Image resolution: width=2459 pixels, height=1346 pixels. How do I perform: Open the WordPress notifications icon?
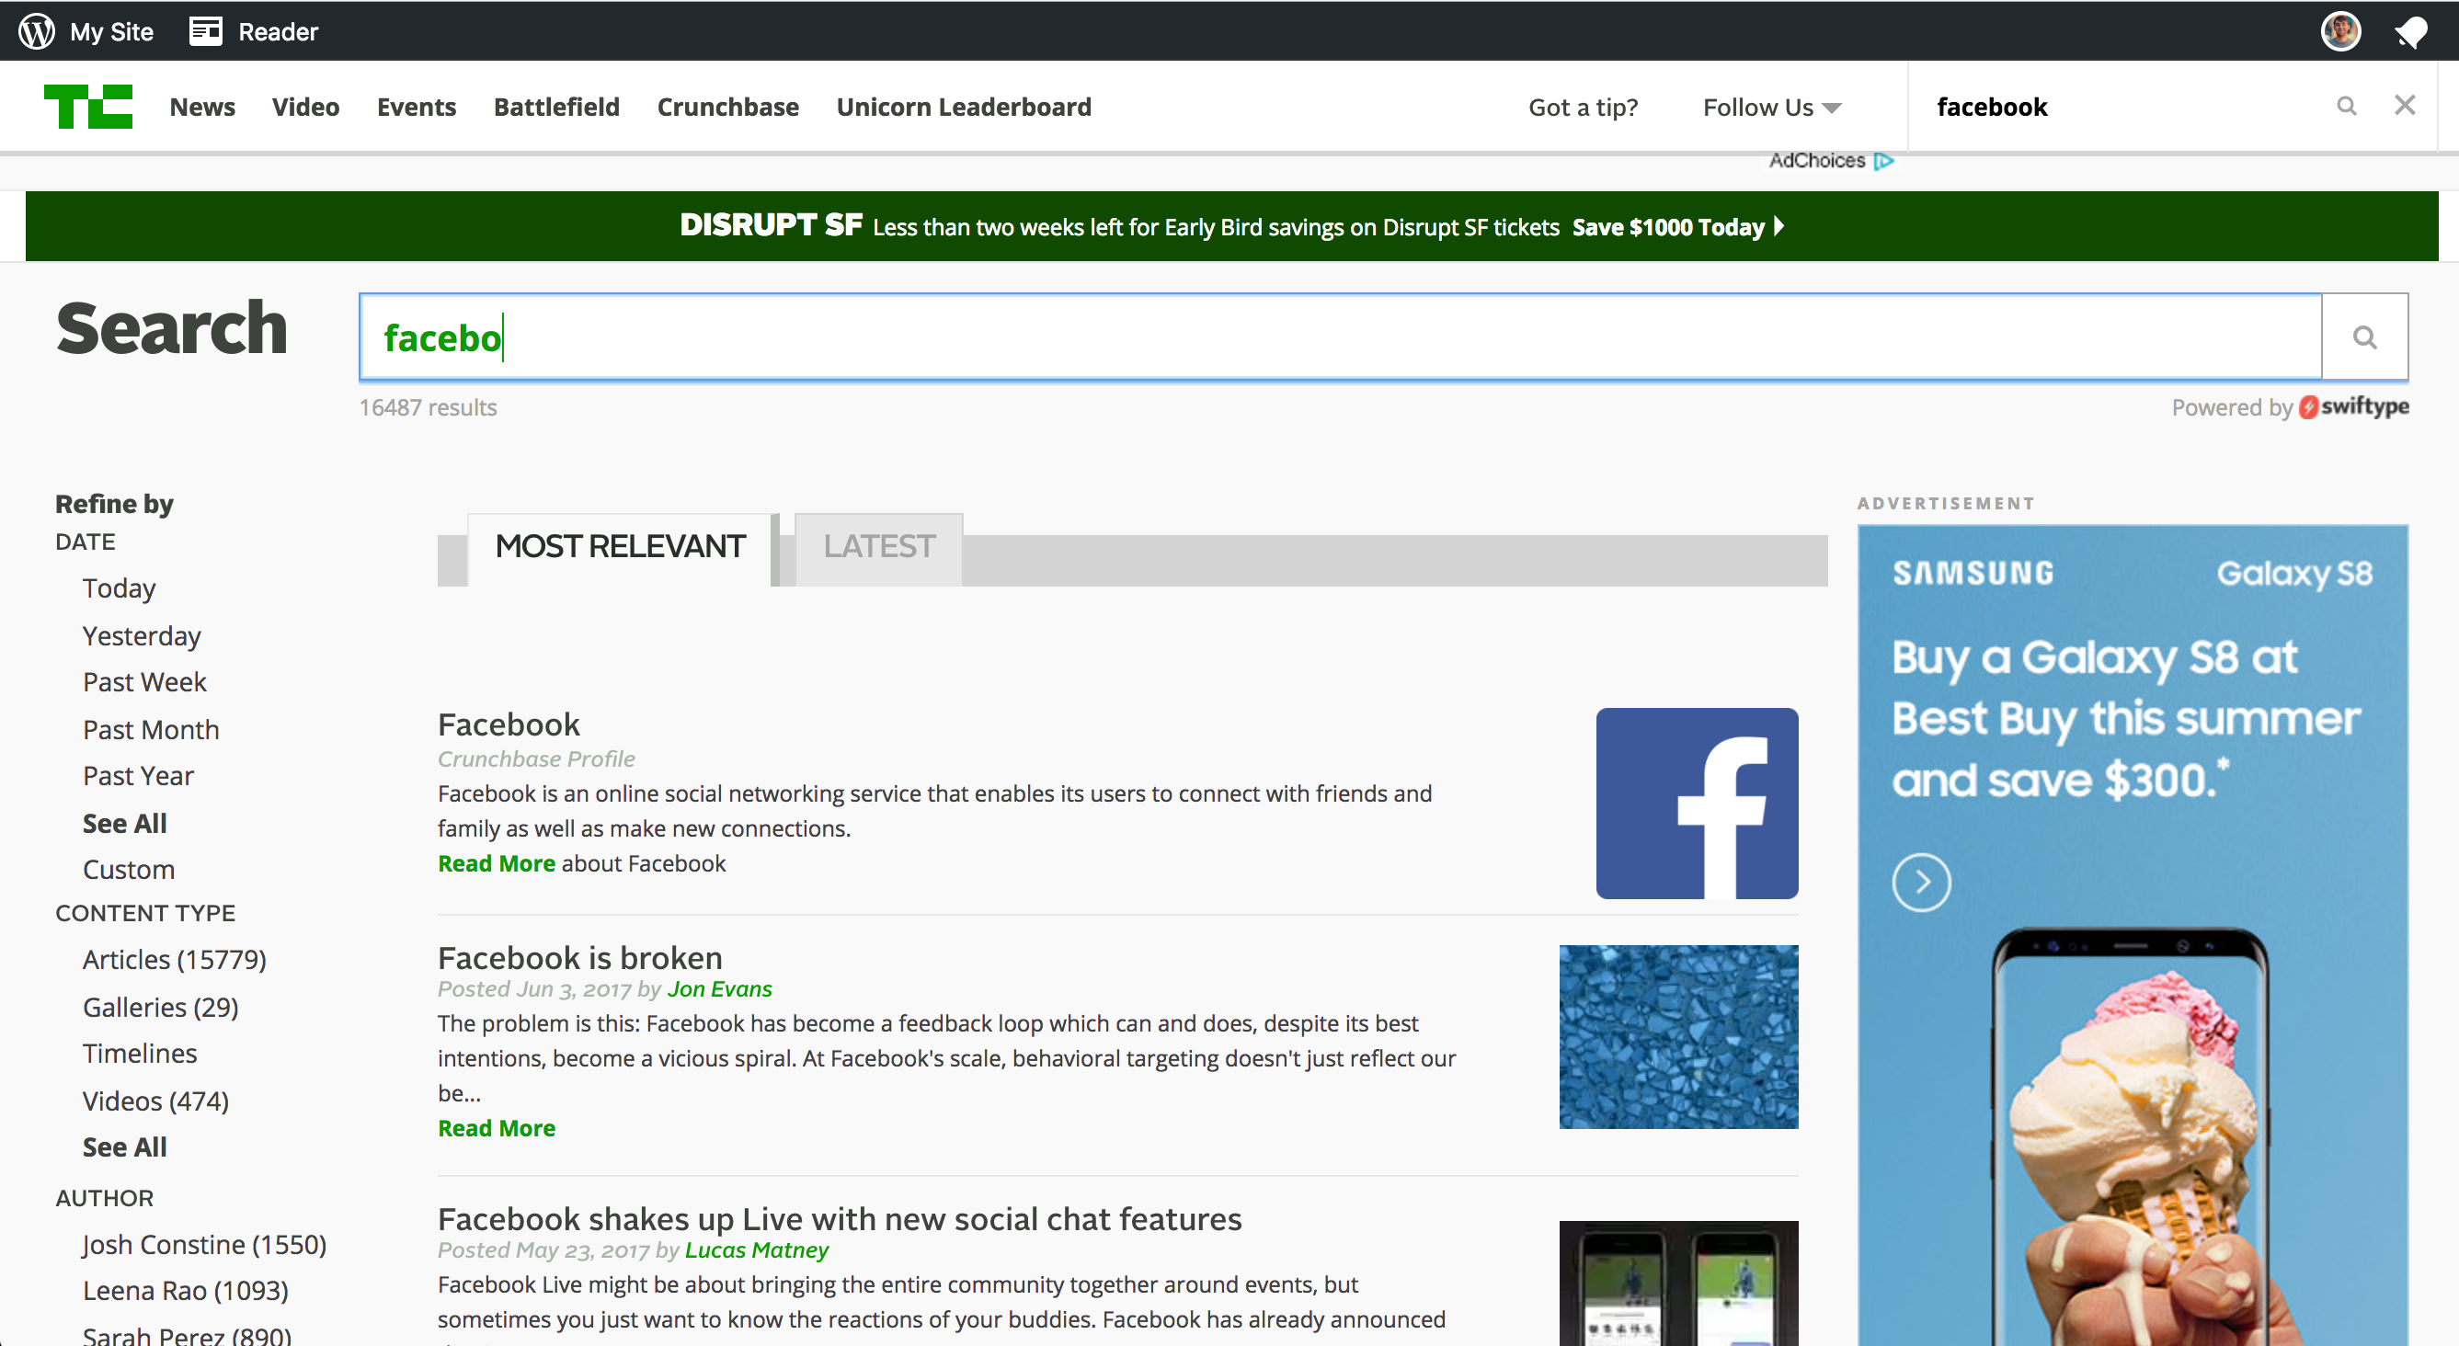click(2410, 31)
